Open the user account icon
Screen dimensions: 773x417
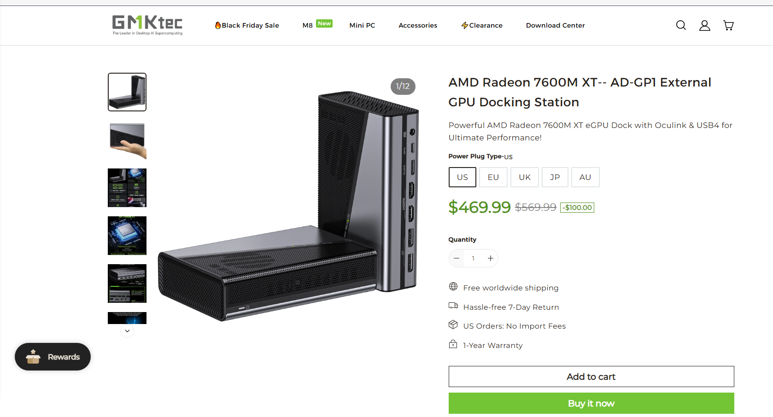pos(704,25)
